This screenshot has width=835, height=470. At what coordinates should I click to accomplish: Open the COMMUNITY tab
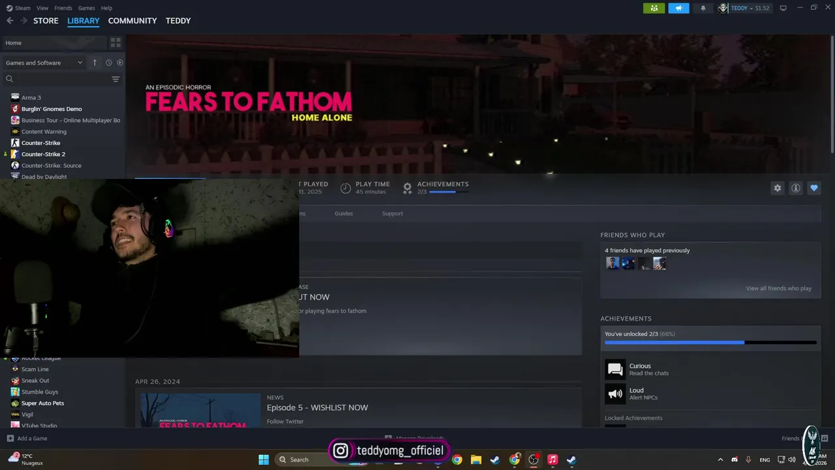(132, 21)
